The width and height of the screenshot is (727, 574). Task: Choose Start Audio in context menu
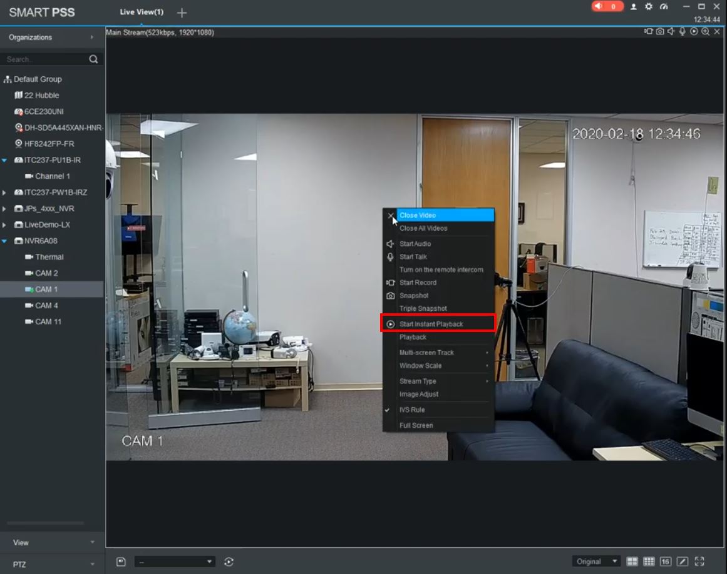point(438,243)
